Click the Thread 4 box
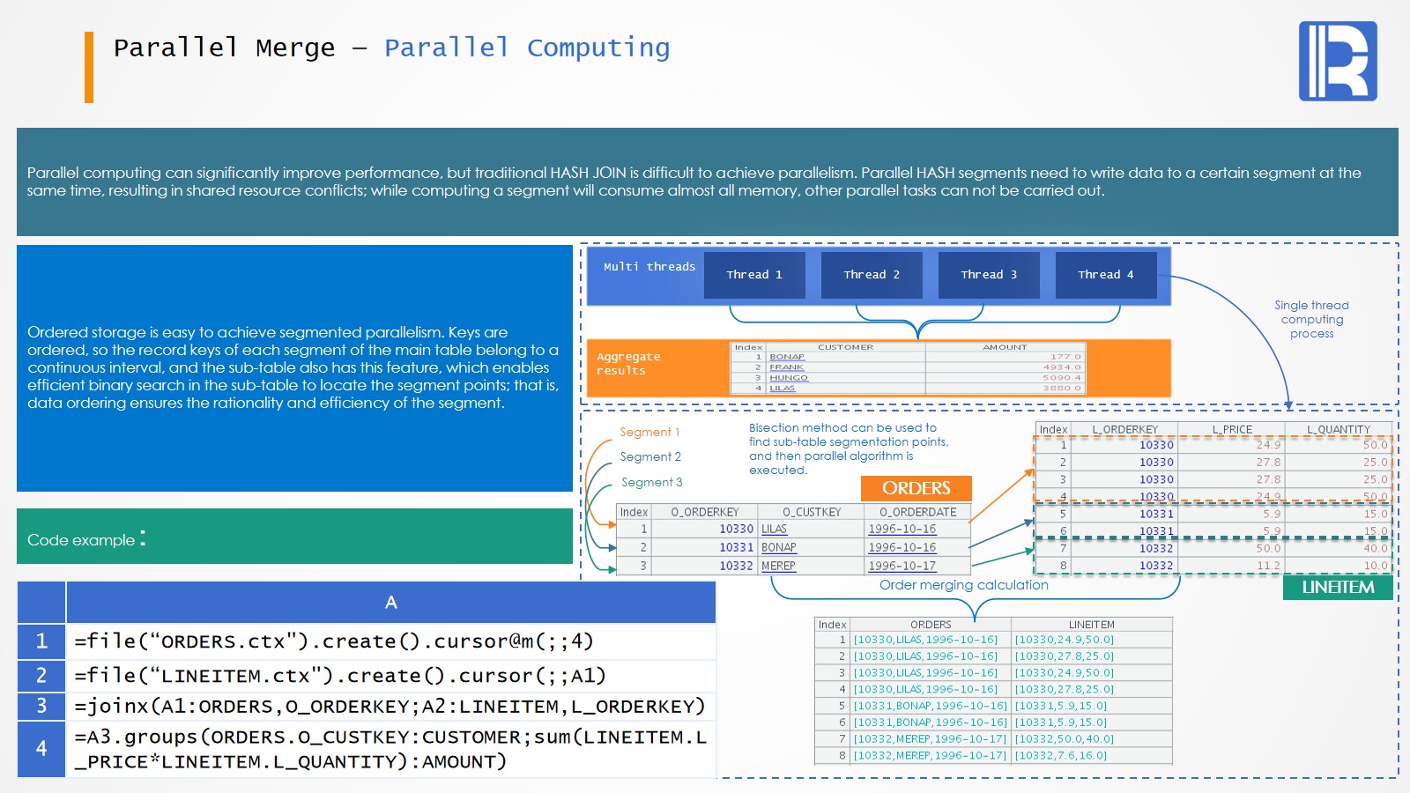The width and height of the screenshot is (1410, 793). click(x=1106, y=275)
